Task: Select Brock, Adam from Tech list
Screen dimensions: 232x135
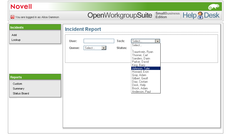Action: coord(146,88)
